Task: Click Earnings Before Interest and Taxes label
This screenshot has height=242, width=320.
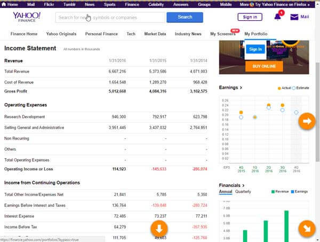Action: [35, 206]
